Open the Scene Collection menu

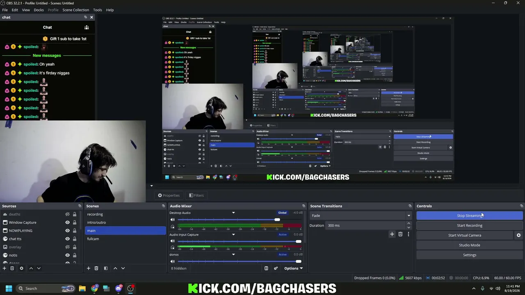pos(75,10)
